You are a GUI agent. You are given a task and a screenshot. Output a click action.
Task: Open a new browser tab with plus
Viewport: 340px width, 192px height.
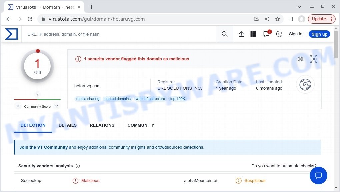[91, 7]
